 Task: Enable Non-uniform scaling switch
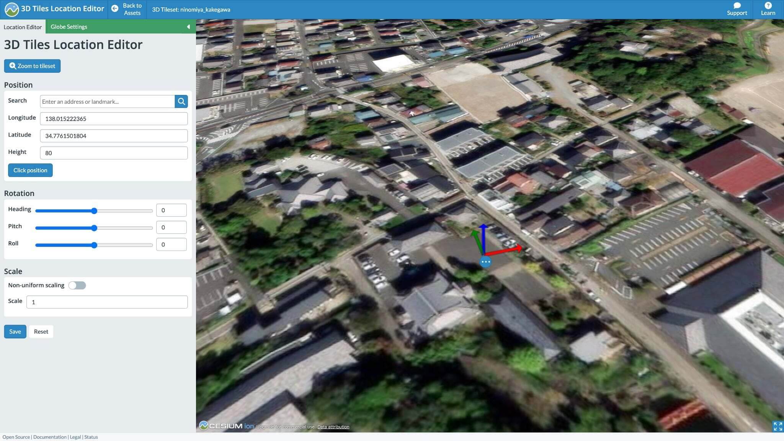[77, 286]
